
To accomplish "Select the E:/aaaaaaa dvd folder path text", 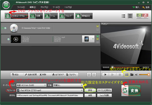I will [x=36, y=28].
